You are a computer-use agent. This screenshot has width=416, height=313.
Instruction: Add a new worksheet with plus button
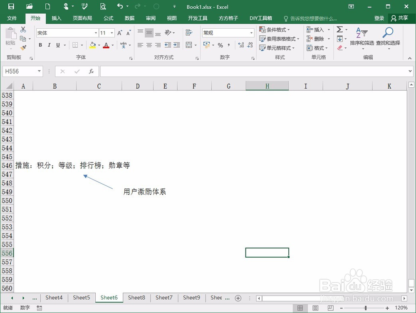coord(238,298)
